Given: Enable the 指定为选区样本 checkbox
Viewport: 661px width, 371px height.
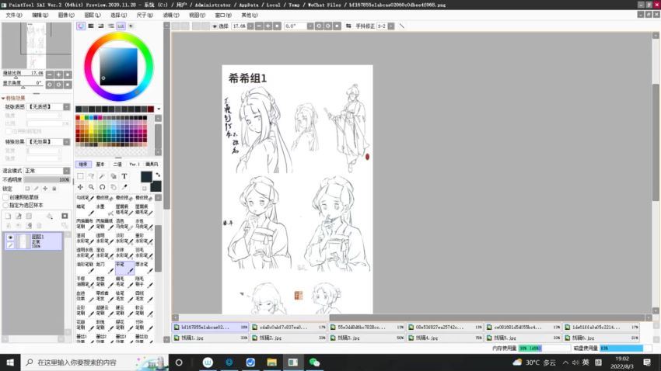Looking at the screenshot, I should 5,205.
